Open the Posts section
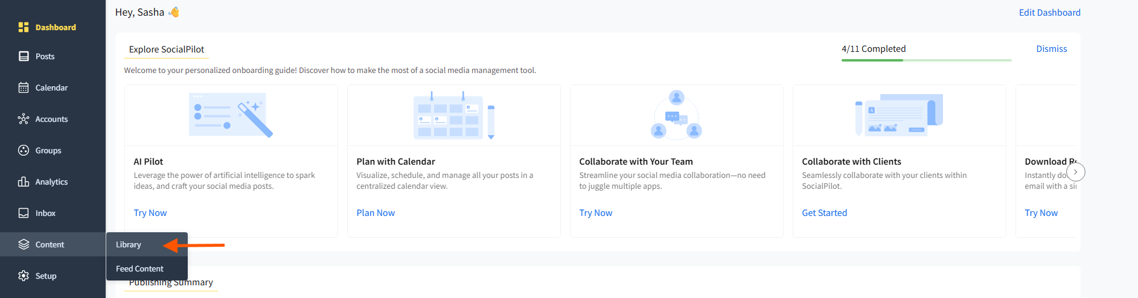Image resolution: width=1138 pixels, height=298 pixels. click(45, 56)
